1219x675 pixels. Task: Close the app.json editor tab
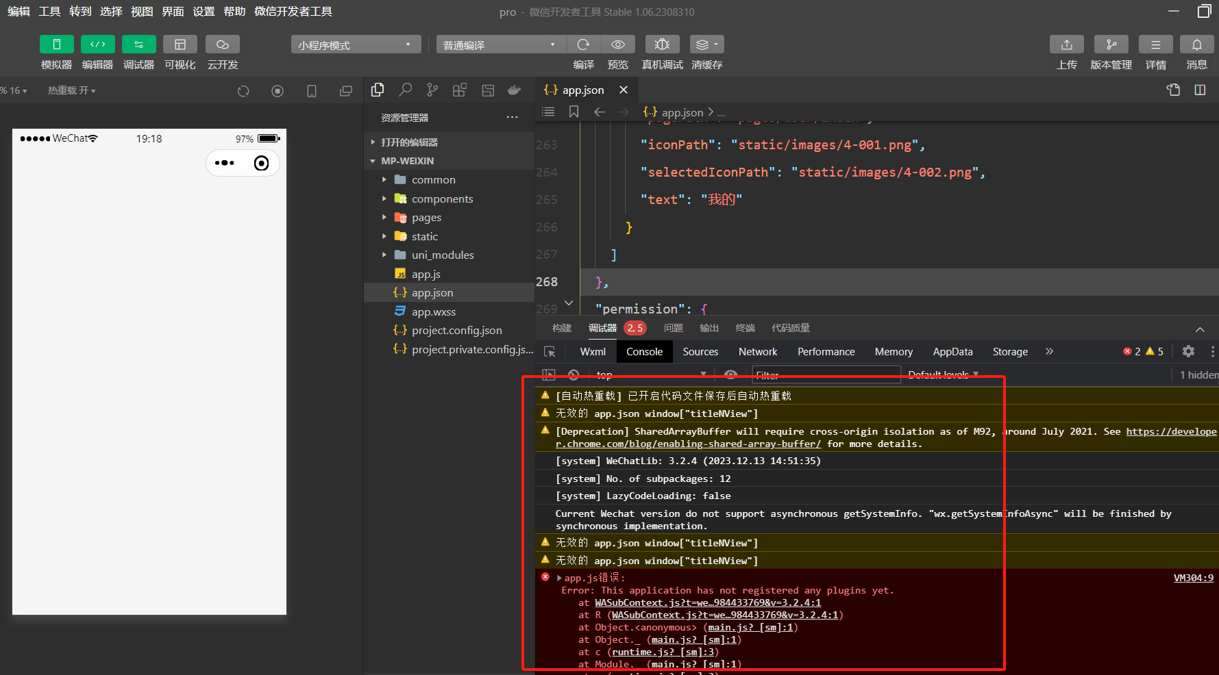tap(624, 90)
